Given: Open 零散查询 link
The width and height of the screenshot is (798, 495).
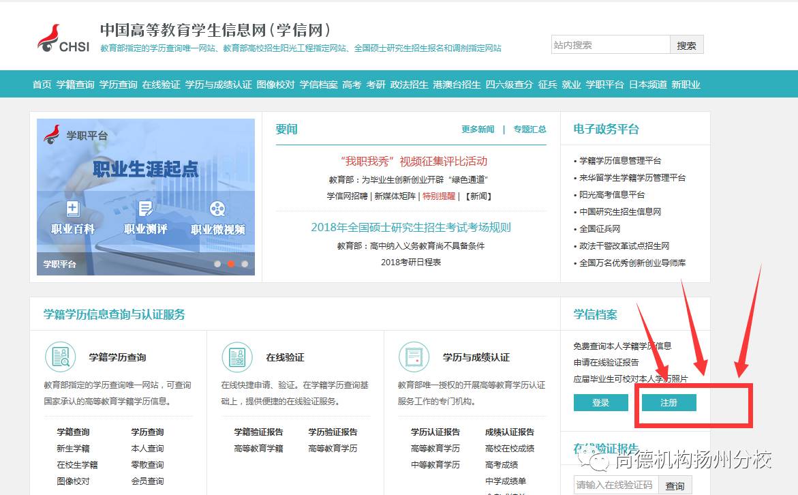Looking at the screenshot, I should [x=148, y=465].
